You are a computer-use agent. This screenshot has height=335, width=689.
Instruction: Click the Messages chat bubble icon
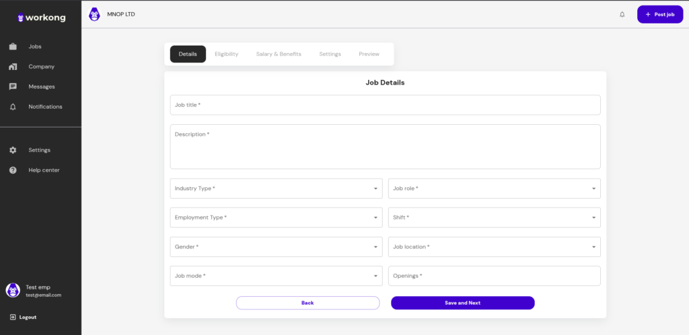pos(13,87)
